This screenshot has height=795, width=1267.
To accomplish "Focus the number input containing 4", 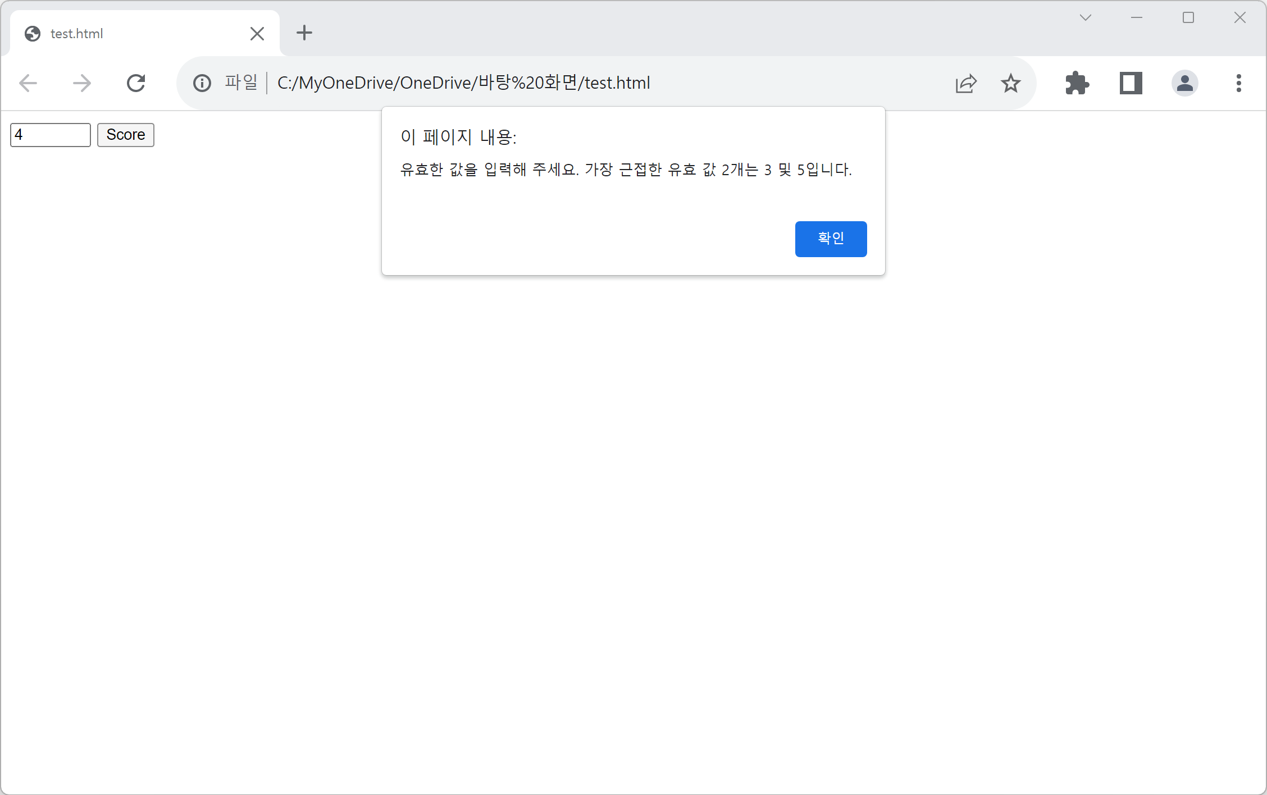I will 51,135.
